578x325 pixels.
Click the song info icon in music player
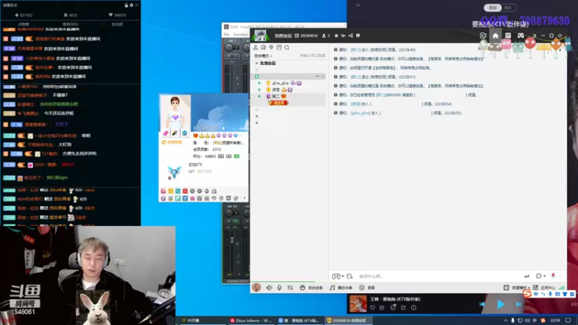tap(413, 308)
